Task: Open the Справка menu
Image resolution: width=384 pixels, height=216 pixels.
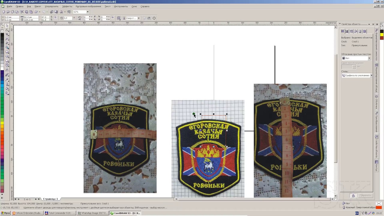Action: point(145,6)
